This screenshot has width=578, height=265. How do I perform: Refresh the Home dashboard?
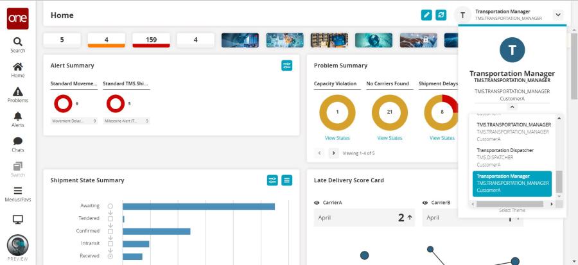pyautogui.click(x=441, y=15)
